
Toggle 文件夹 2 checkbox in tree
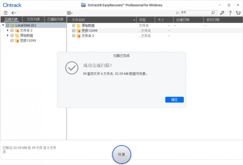(12, 30)
